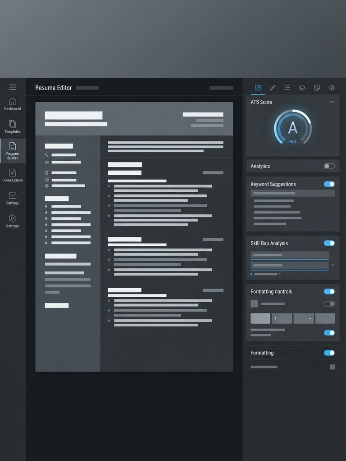
Task: Select the resume name block in document header
Action: 73,115
